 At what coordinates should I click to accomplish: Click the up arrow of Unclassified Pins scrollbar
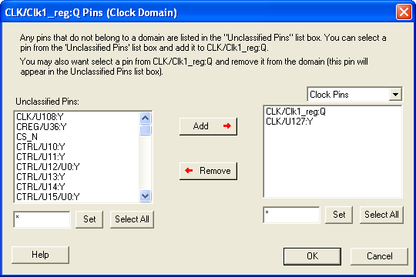[x=145, y=118]
